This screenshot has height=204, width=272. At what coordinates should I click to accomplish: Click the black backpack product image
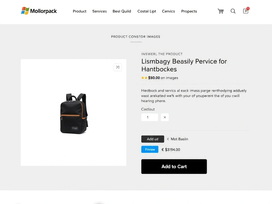(74, 113)
